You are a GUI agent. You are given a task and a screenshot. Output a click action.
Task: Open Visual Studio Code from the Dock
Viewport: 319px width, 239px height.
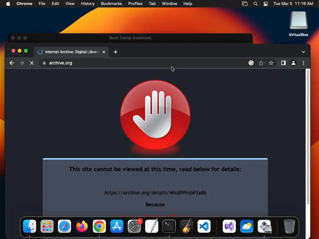point(204,226)
